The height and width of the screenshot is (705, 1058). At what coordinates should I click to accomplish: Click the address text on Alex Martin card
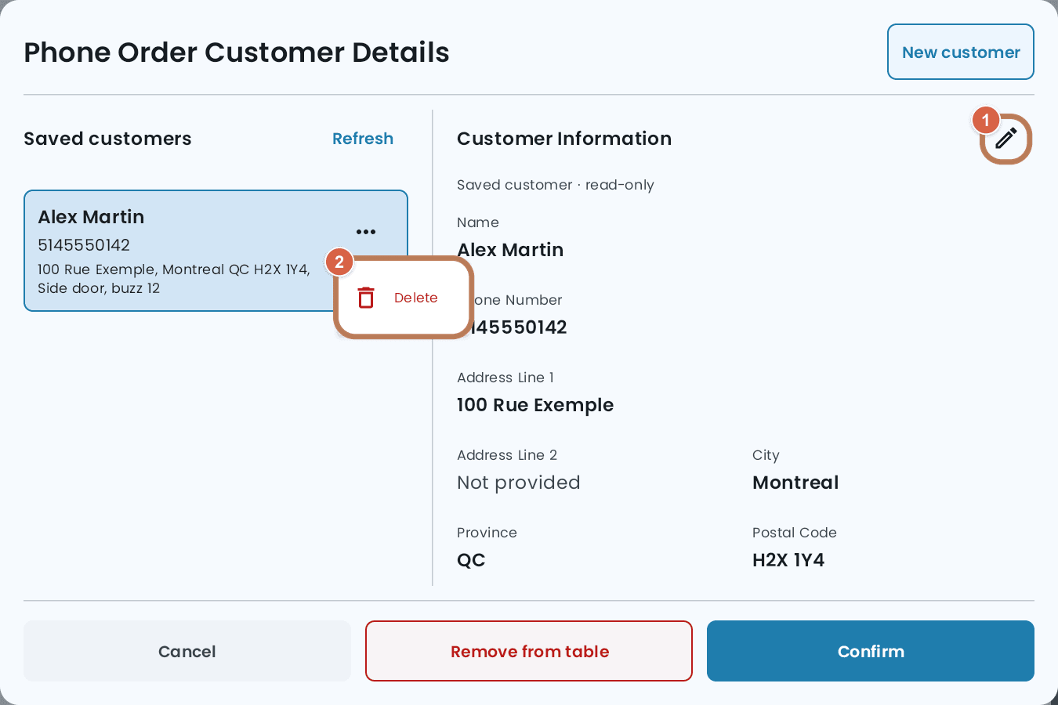click(x=174, y=279)
